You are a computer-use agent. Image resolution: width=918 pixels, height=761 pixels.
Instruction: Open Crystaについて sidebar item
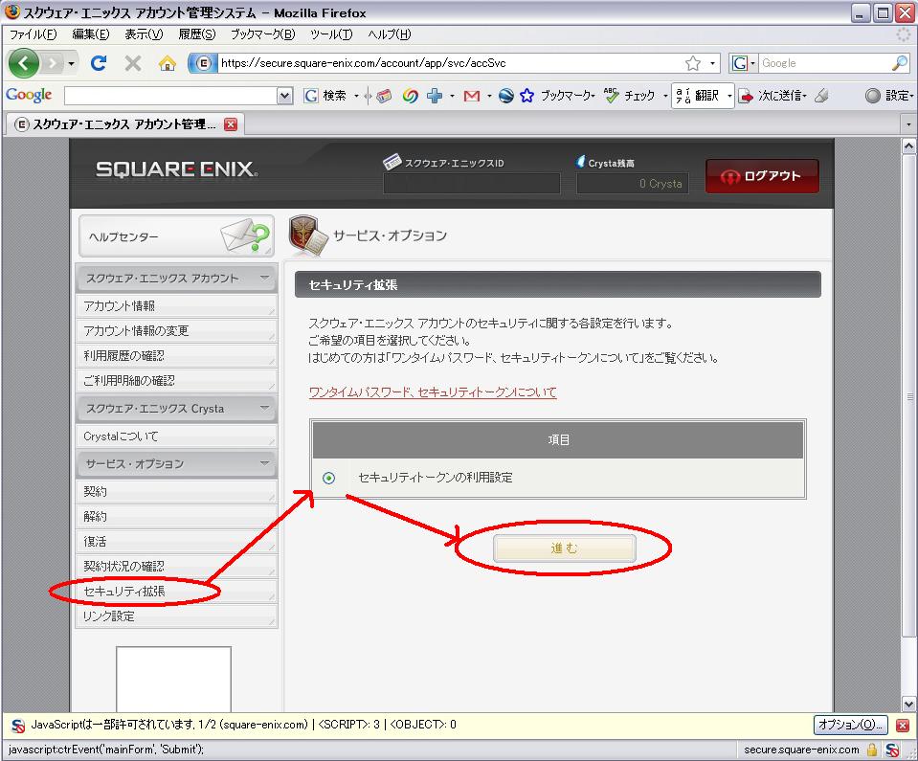176,436
